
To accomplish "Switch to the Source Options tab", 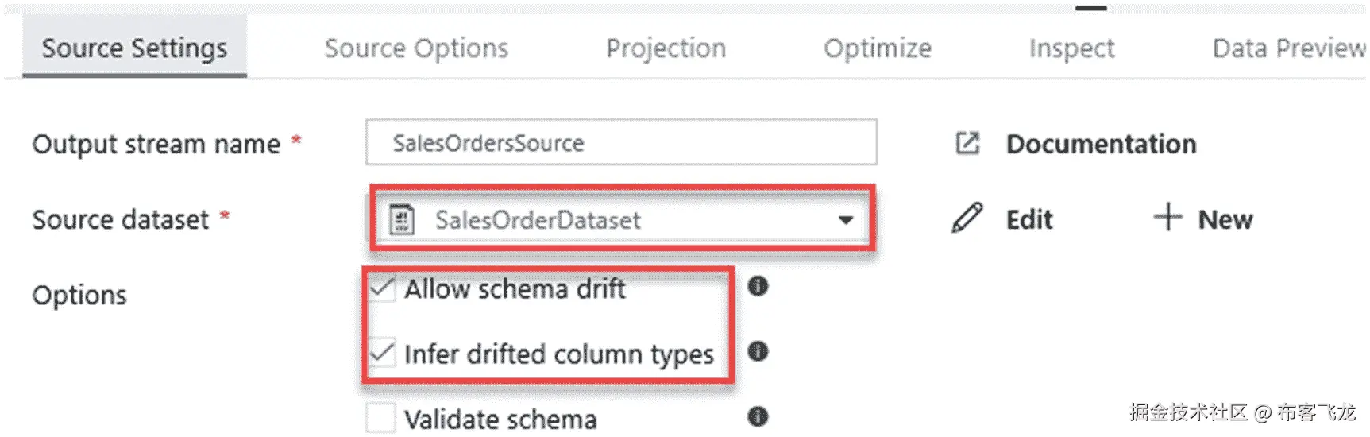I will click(416, 48).
